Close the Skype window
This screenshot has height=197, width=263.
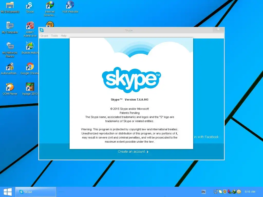pyautogui.click(x=218, y=29)
